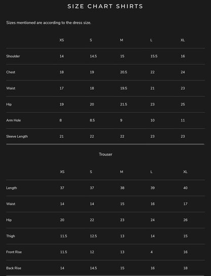Click the trouser Length value 40 for XL
This screenshot has width=211, height=276.
pyautogui.click(x=185, y=188)
